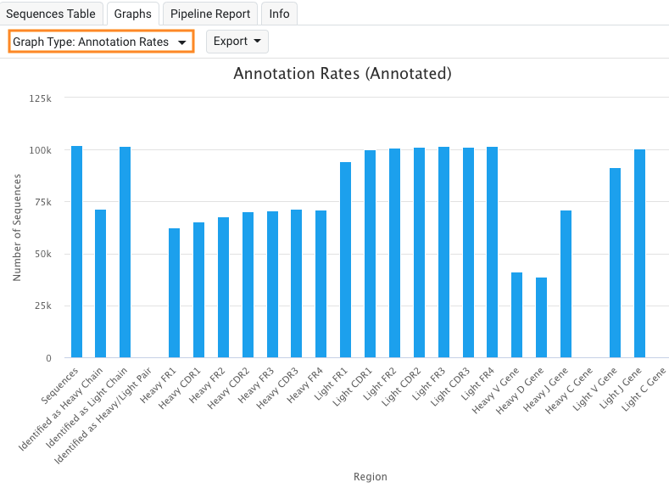Image resolution: width=669 pixels, height=488 pixels.
Task: Click the Heavy FR2 bar
Action: (224, 288)
